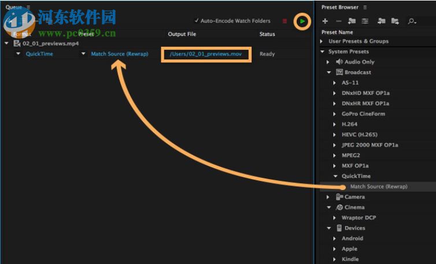Click the film reel icon beside Cinema
Viewport: 436px width, 264px height.
tap(339, 207)
